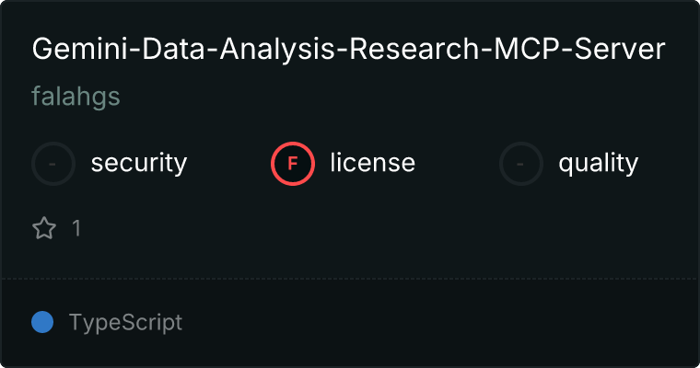Screen dimensions: 700x368
Task: Click the dashed divider above the footer
Action: pyautogui.click(x=350, y=278)
